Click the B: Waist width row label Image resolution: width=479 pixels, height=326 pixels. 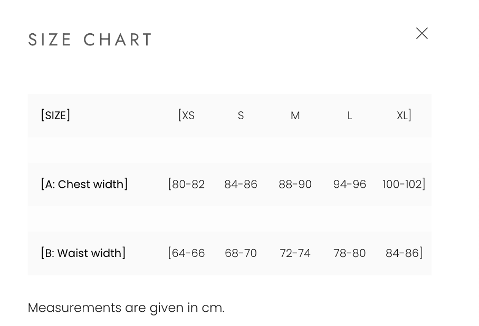pyautogui.click(x=83, y=253)
